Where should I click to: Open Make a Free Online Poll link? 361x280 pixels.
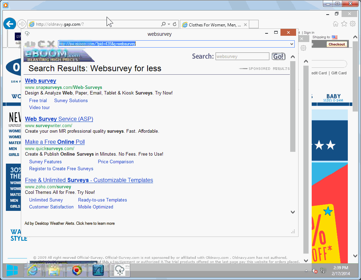coord(55,142)
